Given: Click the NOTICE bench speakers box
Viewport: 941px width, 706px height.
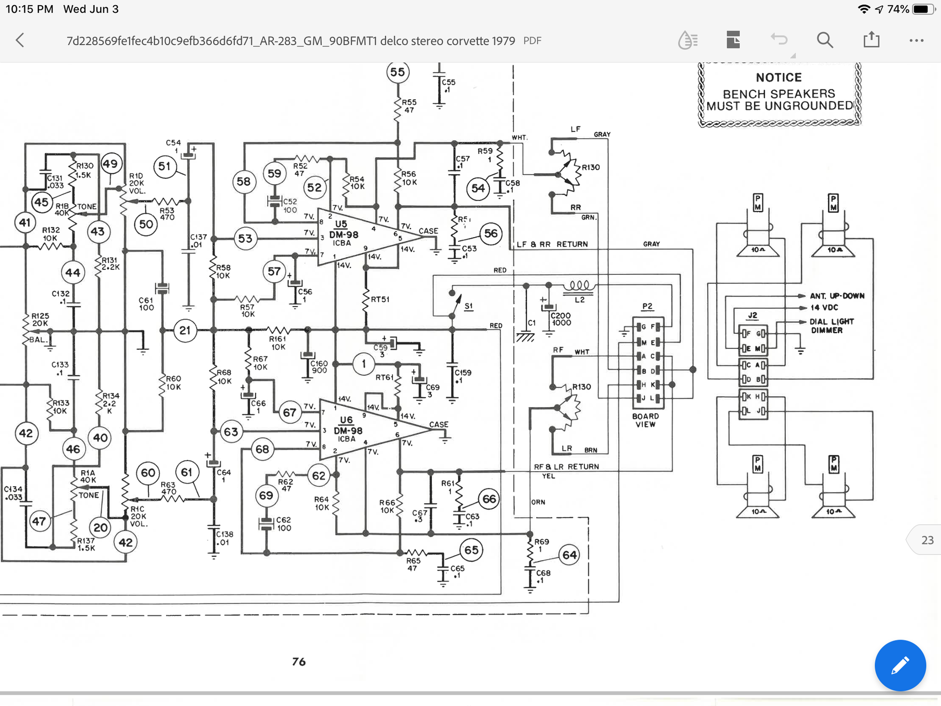Looking at the screenshot, I should point(780,94).
